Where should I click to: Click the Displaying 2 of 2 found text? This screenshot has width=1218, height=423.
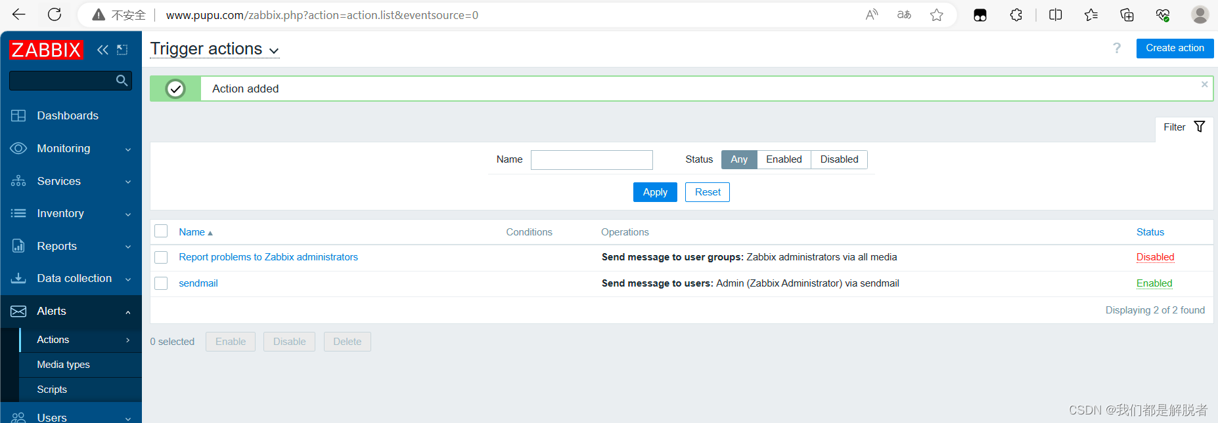[1155, 310]
